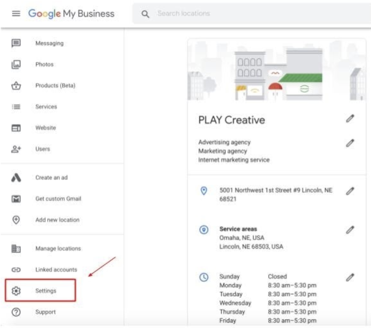Click the Settings gear icon
The height and width of the screenshot is (328, 371).
click(16, 291)
